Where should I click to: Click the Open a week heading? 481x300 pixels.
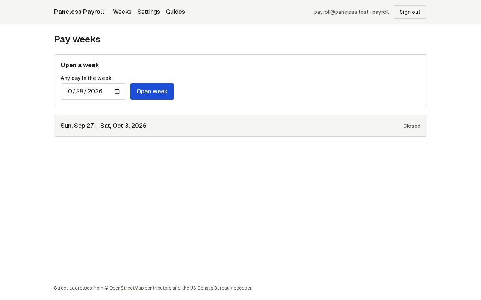[80, 65]
